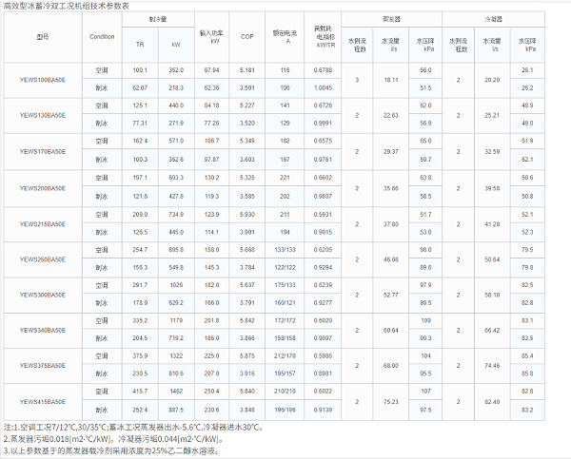Click COP value 5.181
This screenshot has height=459, width=571.
coord(246,70)
